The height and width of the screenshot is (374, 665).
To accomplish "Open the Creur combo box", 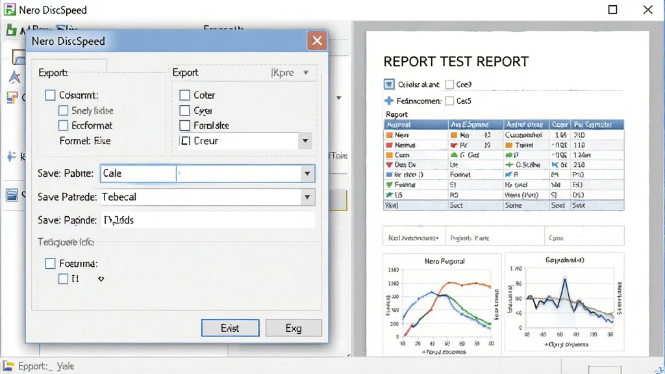I will pyautogui.click(x=246, y=141).
